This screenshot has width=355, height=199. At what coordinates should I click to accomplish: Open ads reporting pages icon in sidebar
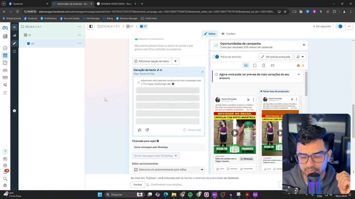point(5,63)
